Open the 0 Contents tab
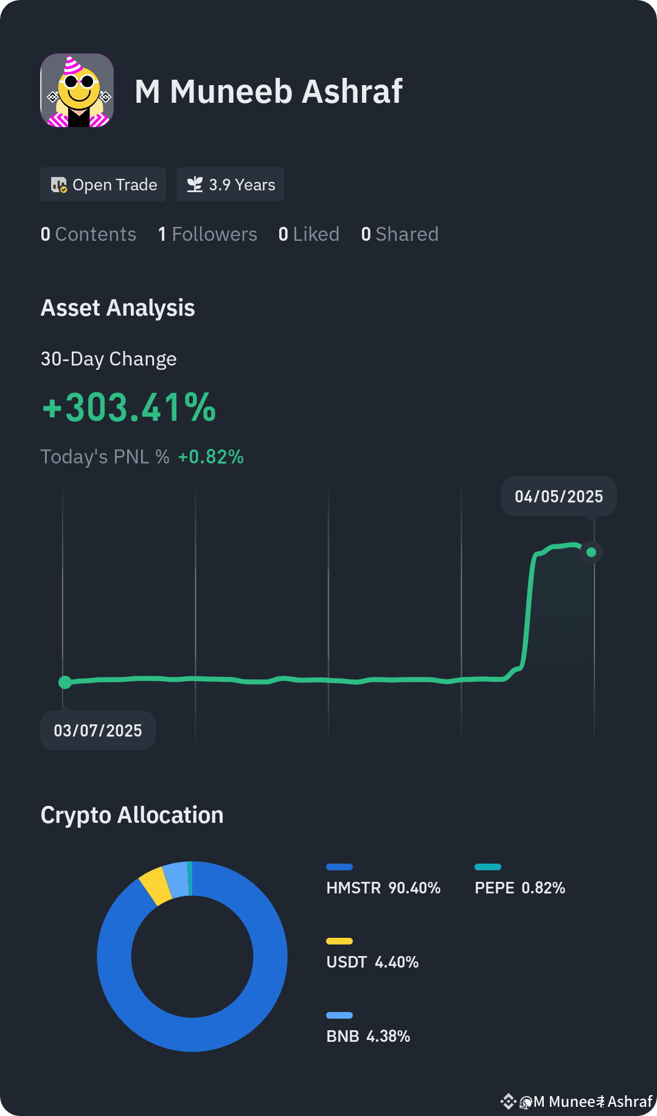The image size is (657, 1116). click(x=88, y=234)
